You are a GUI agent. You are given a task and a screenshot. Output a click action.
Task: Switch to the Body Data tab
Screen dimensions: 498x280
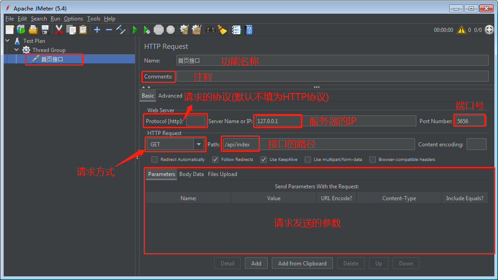click(191, 174)
